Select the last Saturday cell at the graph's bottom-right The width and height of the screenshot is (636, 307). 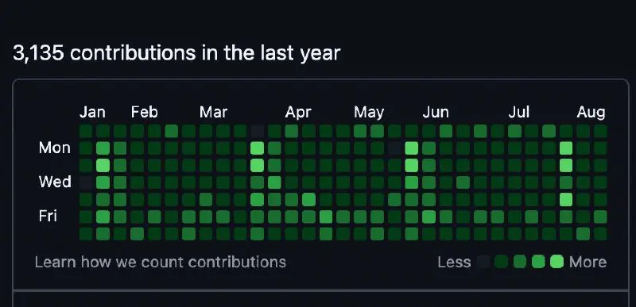[x=600, y=234]
